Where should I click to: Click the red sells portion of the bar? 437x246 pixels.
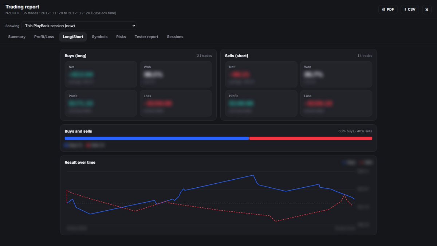(311, 138)
